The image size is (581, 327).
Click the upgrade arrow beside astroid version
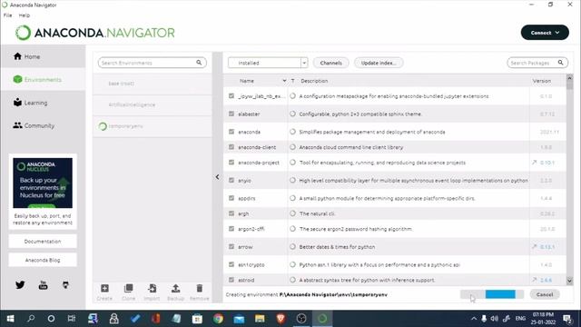tap(535, 280)
